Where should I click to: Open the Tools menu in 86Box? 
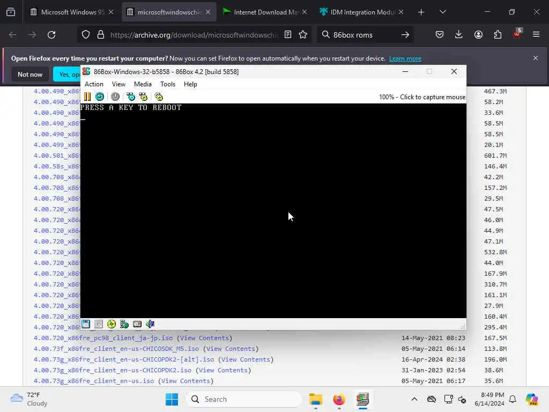coord(168,84)
